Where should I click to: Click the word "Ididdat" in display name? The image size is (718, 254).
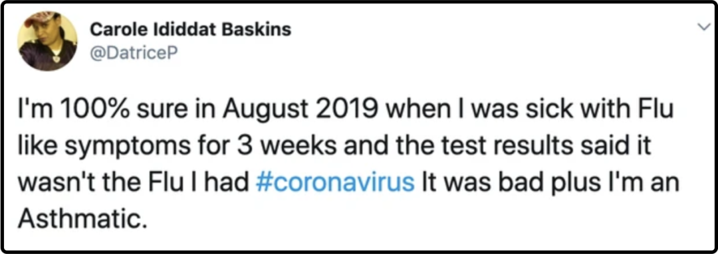coord(181,30)
